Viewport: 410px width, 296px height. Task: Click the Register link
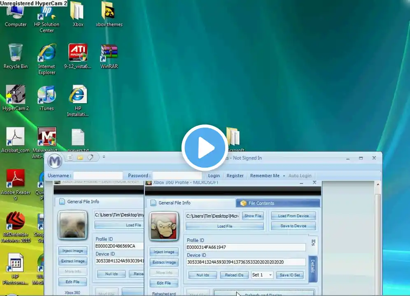[x=235, y=176]
